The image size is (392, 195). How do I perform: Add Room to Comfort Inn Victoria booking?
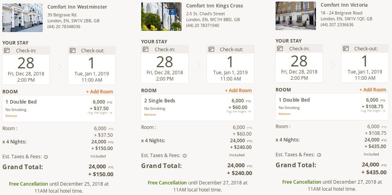373,90
